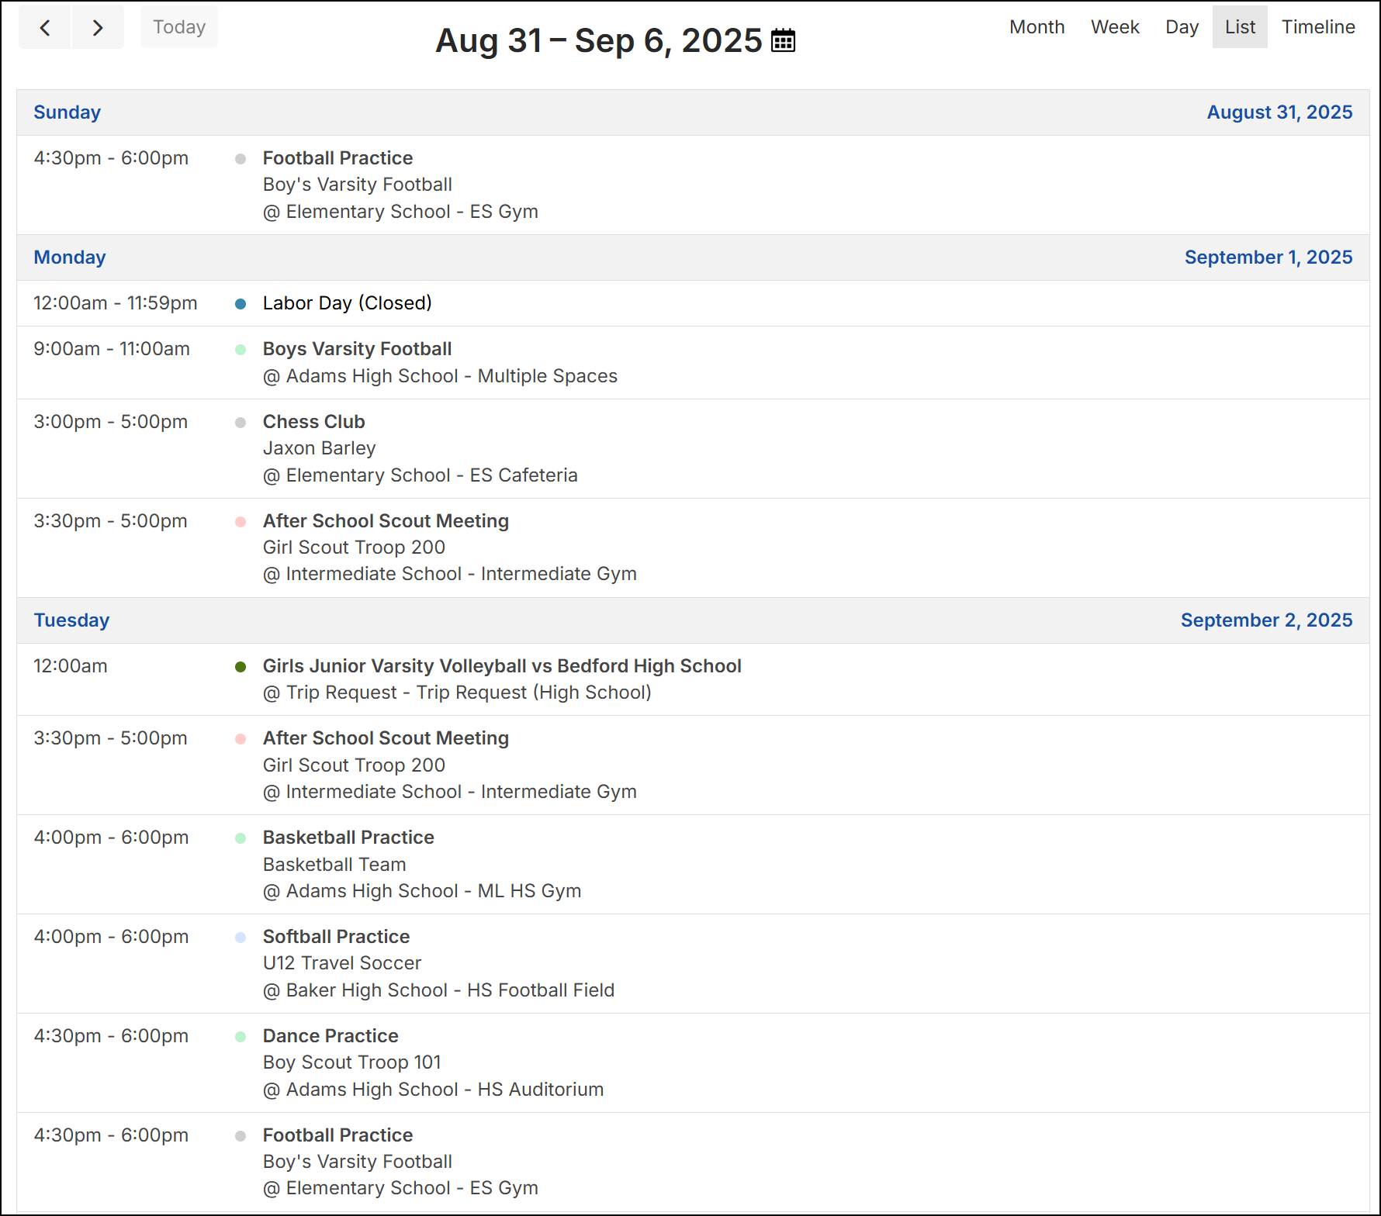
Task: Click the '@ Adams High School - Multiple Spaces' location
Action: (x=440, y=376)
